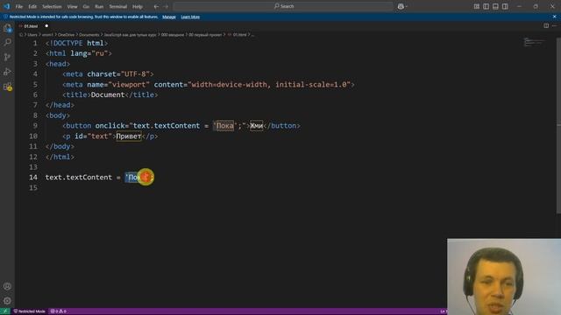Click the vertical editor scrollbar
Screen dimensions: 561x315
(558, 125)
